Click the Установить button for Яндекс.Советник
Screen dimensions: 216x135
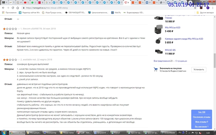(199, 70)
